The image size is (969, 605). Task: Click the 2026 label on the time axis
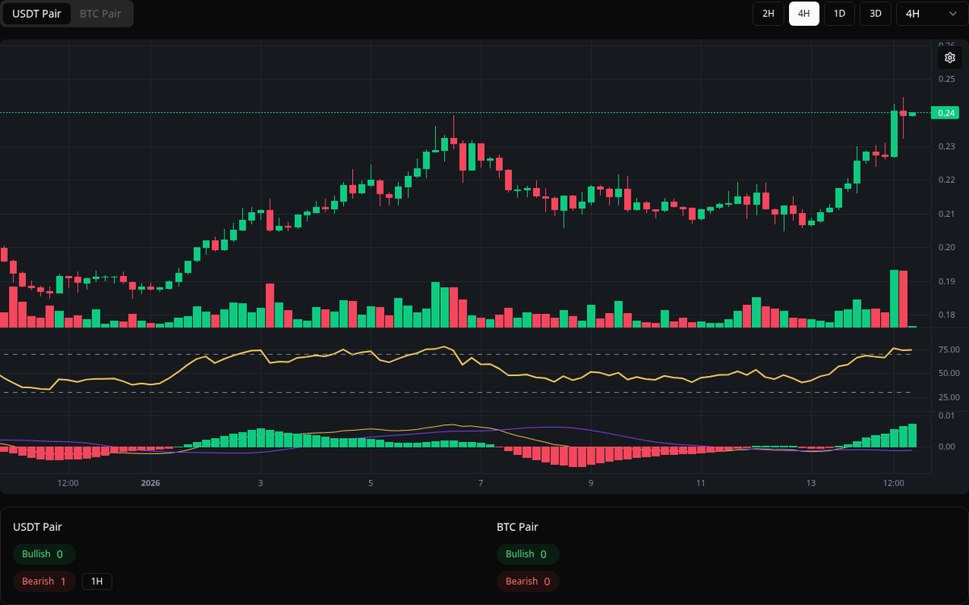tap(149, 482)
